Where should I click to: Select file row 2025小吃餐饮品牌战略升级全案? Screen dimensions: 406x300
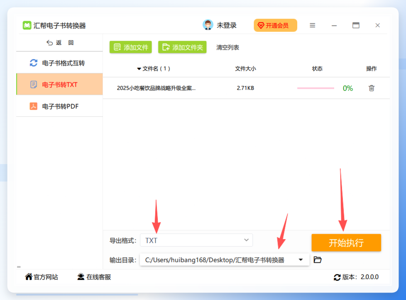coord(246,88)
